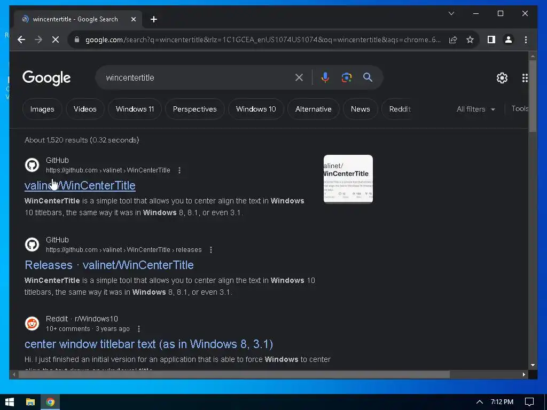Share this page icon in address bar

coord(453,40)
